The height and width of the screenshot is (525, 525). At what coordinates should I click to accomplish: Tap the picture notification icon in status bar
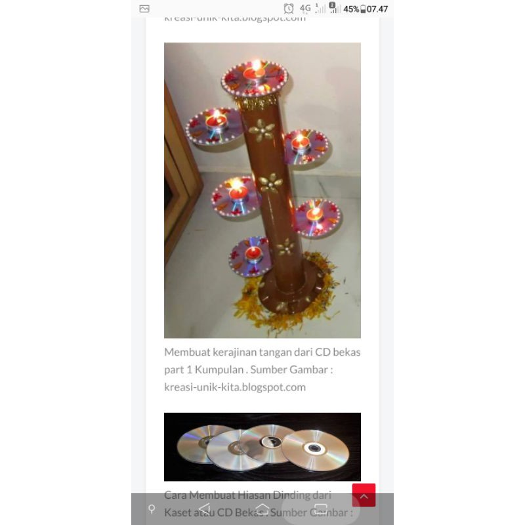pyautogui.click(x=144, y=9)
